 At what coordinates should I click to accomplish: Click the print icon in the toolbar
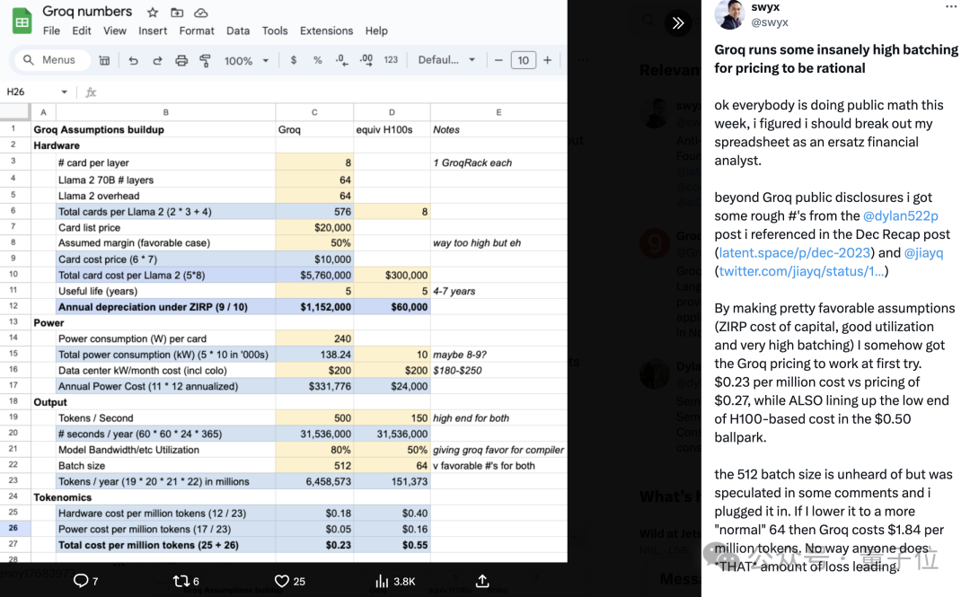point(181,60)
